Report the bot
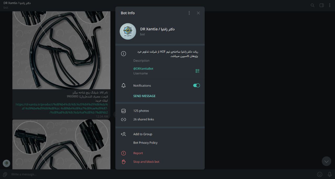The image size is (335, 179). [138, 153]
